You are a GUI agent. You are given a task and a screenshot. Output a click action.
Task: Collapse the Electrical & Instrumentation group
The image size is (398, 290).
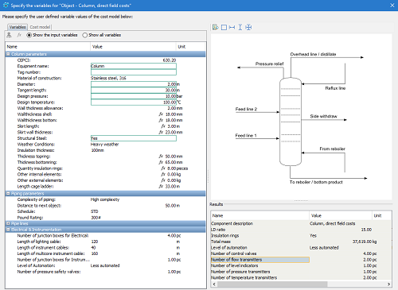(8, 230)
